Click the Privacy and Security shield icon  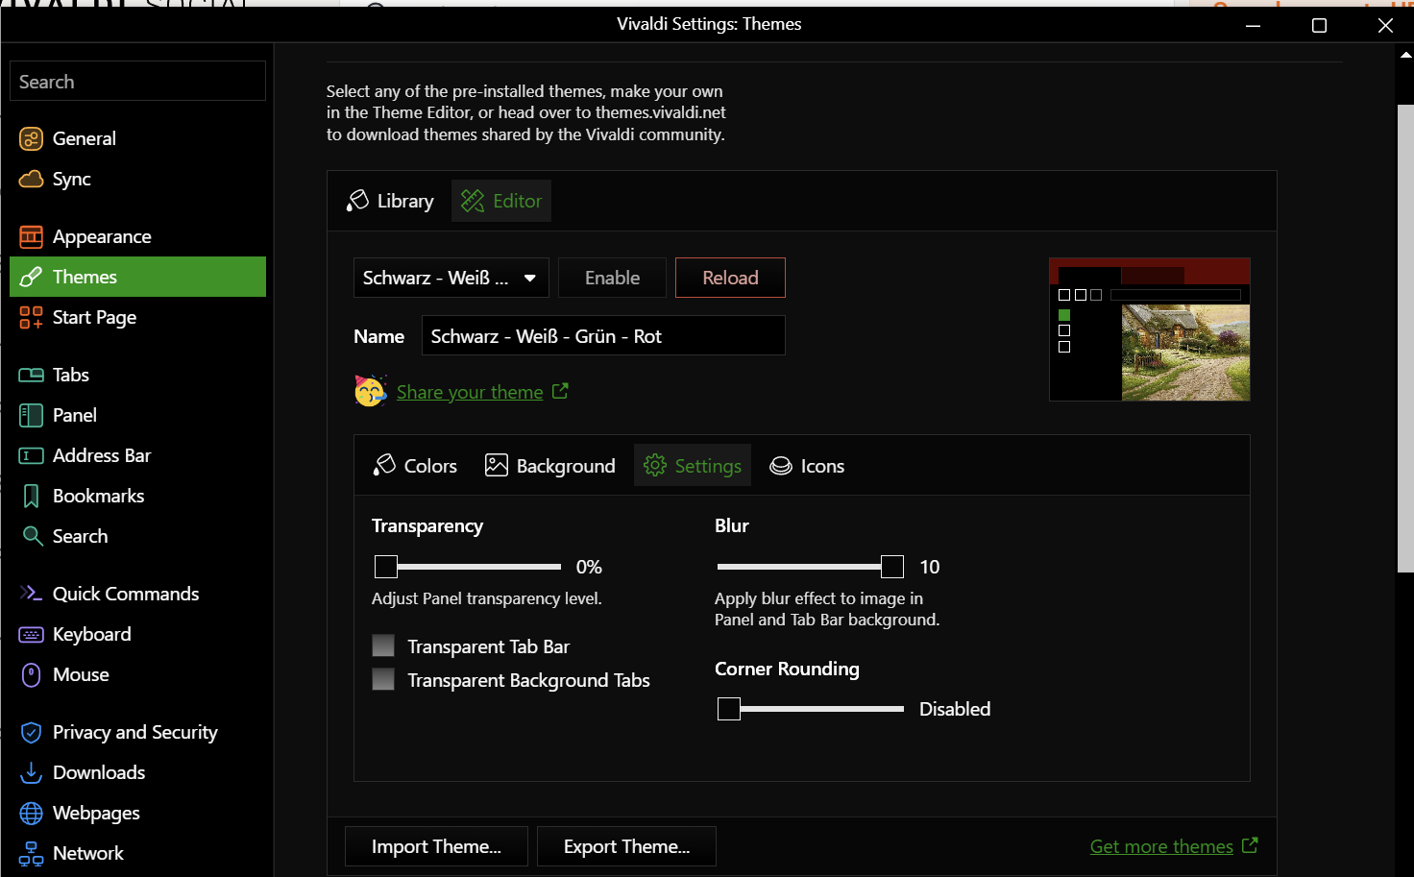pos(31,732)
